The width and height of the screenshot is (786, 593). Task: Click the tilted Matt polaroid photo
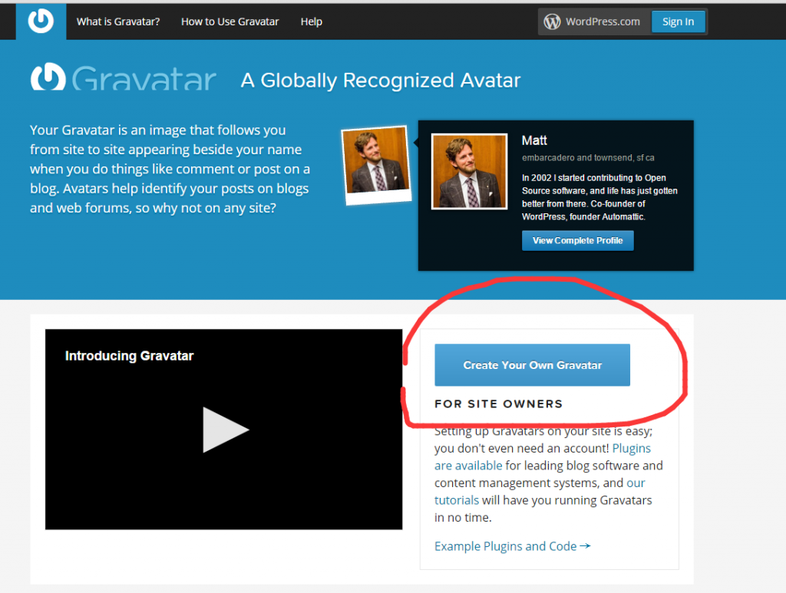[x=376, y=165]
